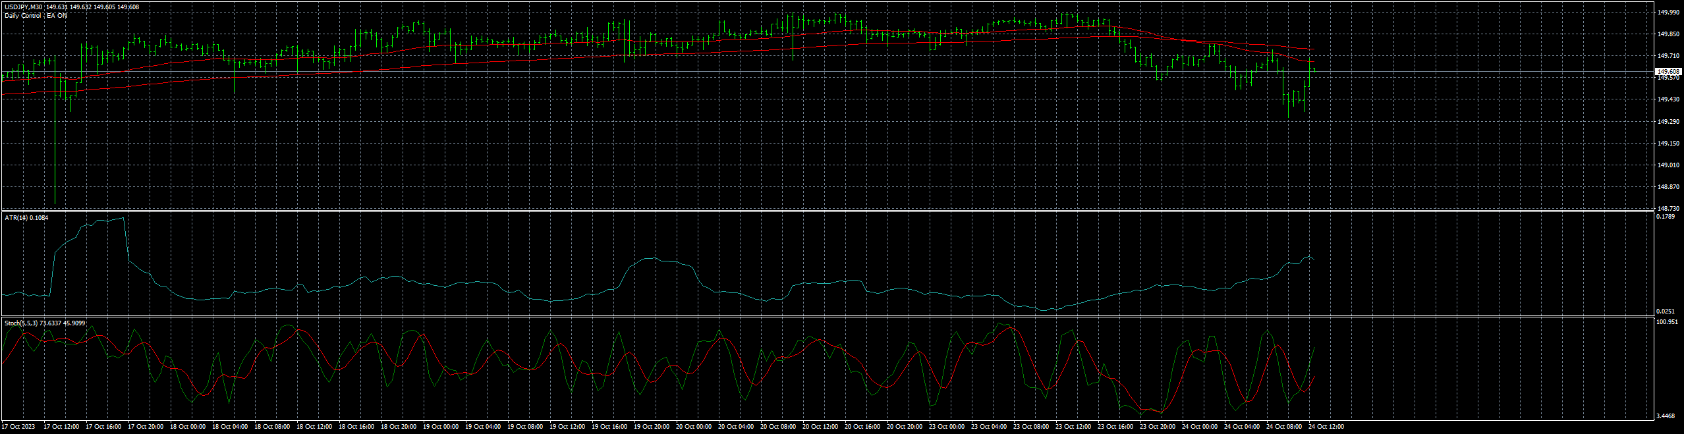Click the '23 Oct 16:00' time label
The width and height of the screenshot is (1684, 434).
click(x=1115, y=427)
